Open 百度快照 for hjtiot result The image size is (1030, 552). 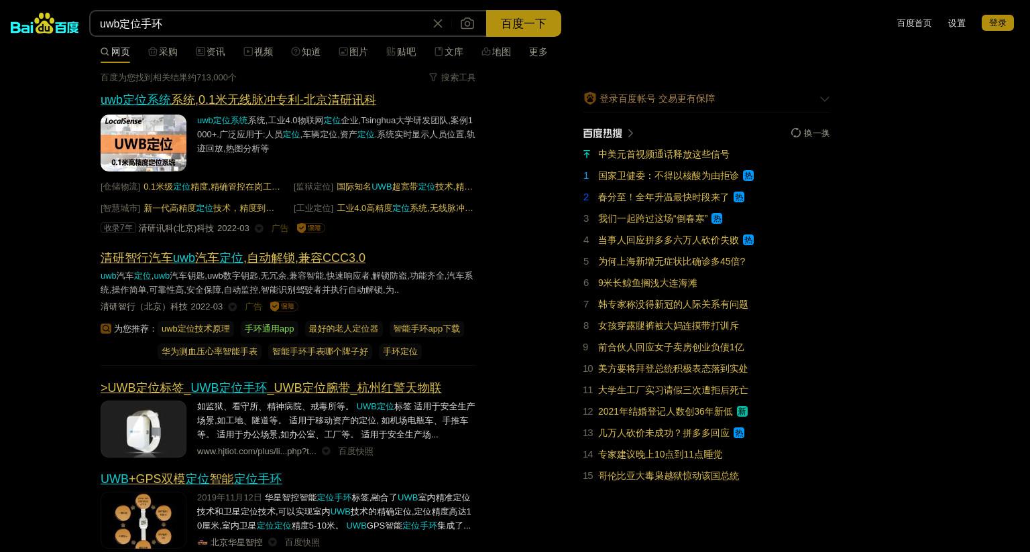tap(355, 452)
